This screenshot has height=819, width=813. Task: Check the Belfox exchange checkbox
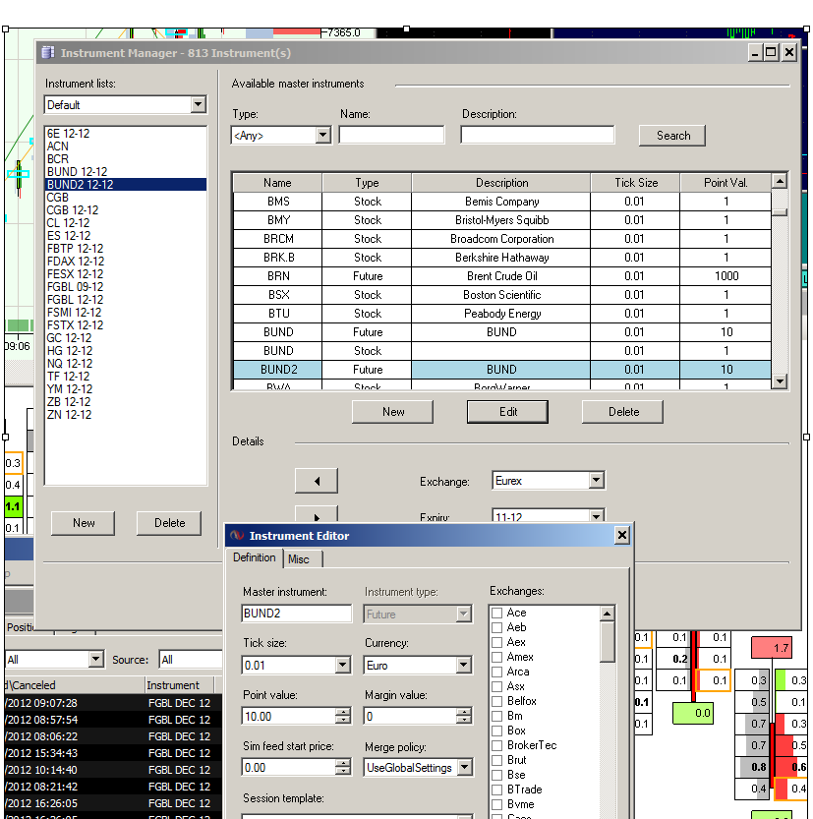tap(497, 701)
